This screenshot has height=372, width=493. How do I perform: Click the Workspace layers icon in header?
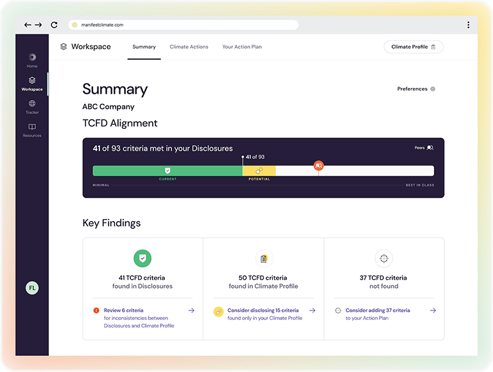(x=64, y=46)
